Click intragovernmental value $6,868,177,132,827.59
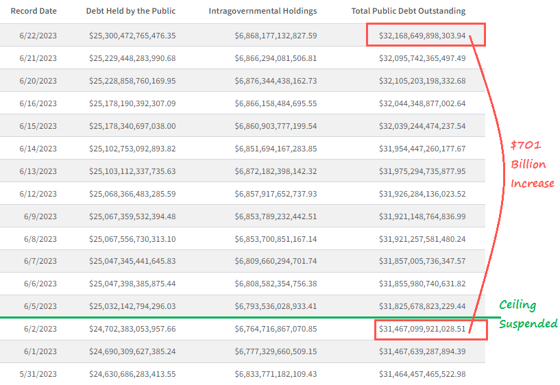The height and width of the screenshot is (385, 560). tap(276, 36)
